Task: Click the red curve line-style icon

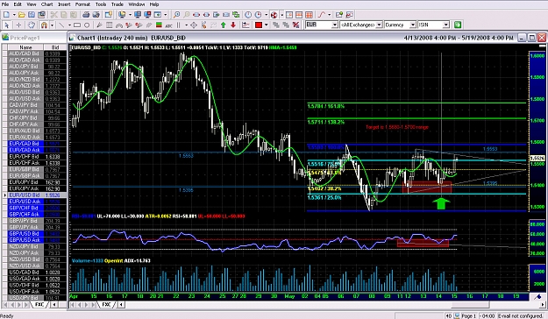Action: [322, 15]
